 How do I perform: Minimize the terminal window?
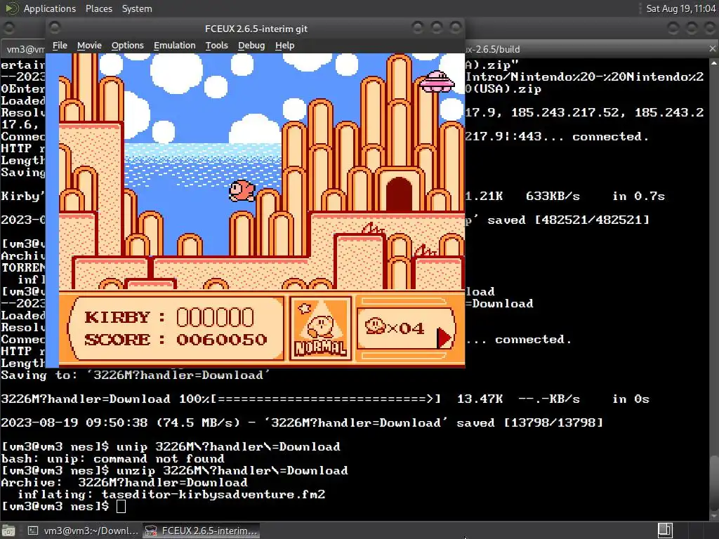(x=673, y=28)
